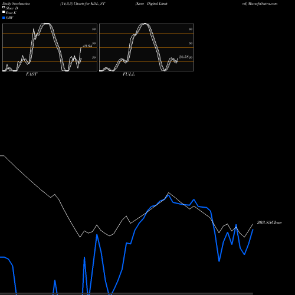
Task: Click the 'Slow D' legend text
Action: (x=12, y=8)
